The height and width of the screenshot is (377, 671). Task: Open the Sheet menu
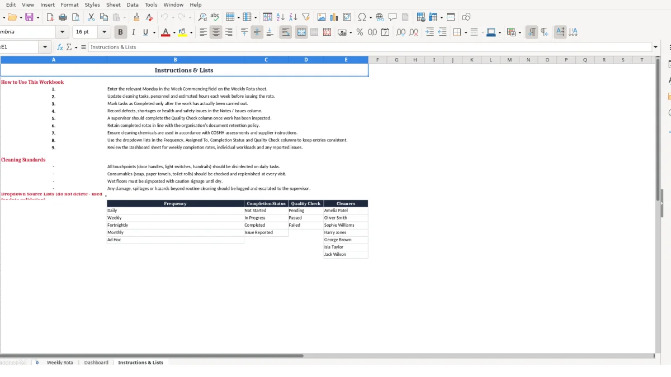click(114, 4)
